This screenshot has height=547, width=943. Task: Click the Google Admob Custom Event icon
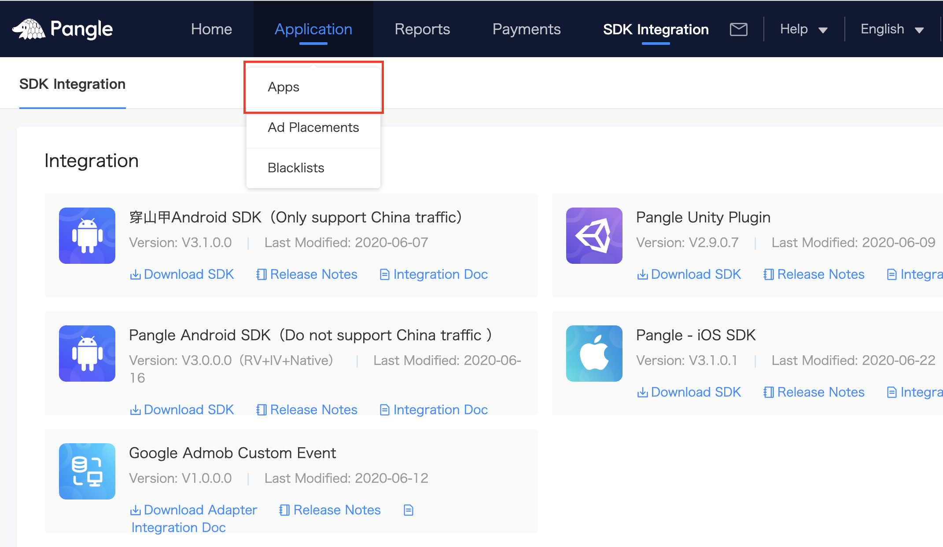[x=87, y=471]
